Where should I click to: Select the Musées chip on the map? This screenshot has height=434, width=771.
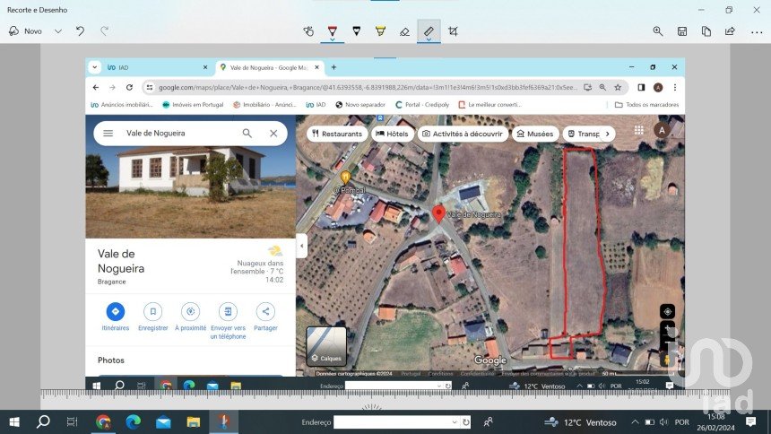(535, 134)
